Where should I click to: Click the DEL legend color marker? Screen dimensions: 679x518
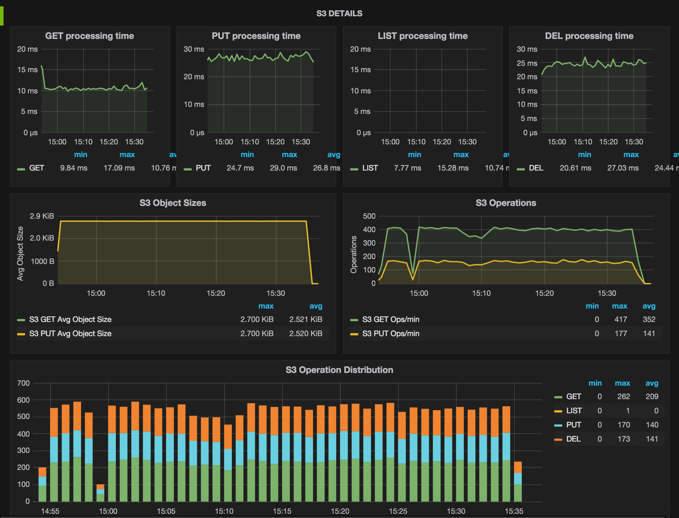pos(520,168)
